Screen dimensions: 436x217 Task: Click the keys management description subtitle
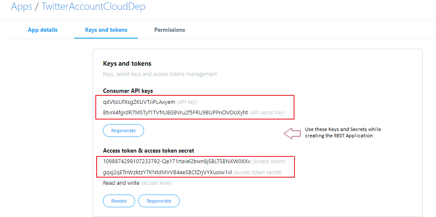coord(161,74)
